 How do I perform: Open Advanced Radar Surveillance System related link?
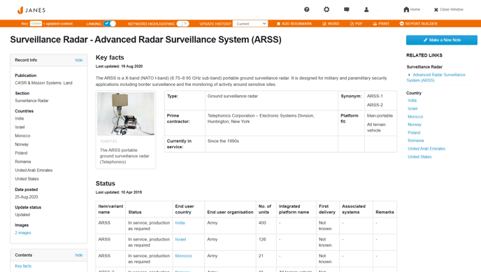pyautogui.click(x=436, y=78)
